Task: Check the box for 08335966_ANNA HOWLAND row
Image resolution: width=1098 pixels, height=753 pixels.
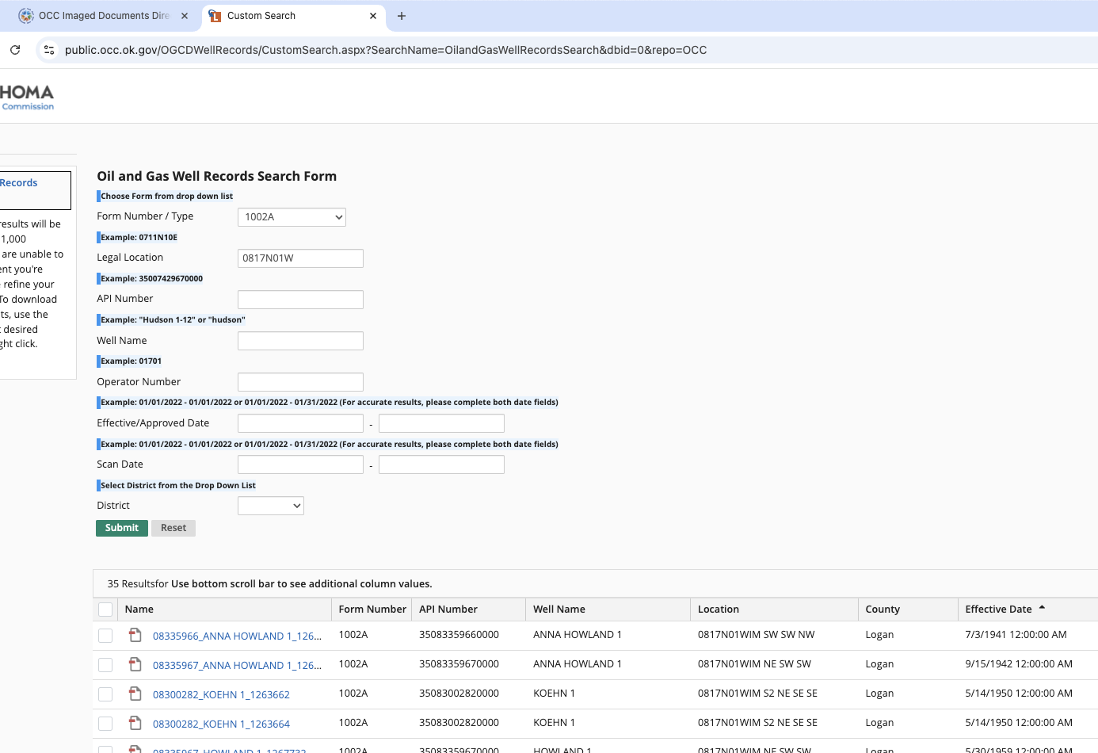Action: click(105, 636)
